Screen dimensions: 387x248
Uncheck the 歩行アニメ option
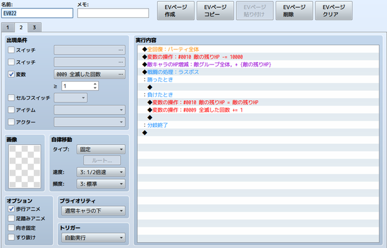11,209
